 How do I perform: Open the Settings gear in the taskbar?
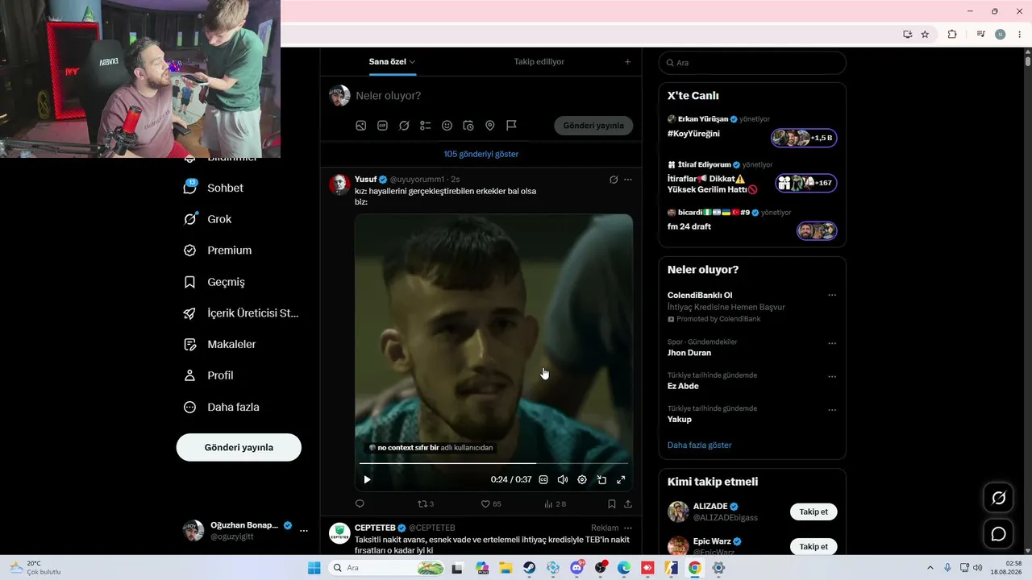coord(718,568)
